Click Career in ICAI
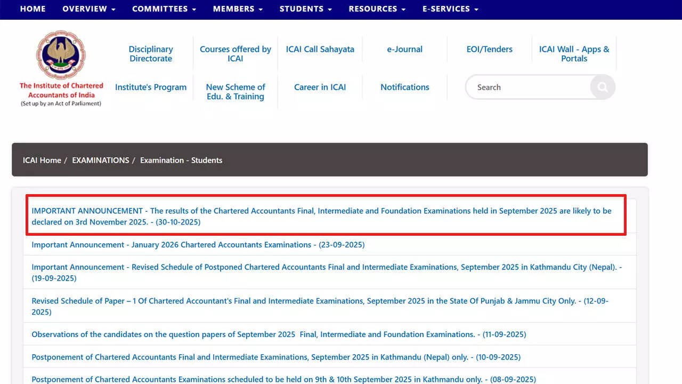This screenshot has width=682, height=384. 320,87
